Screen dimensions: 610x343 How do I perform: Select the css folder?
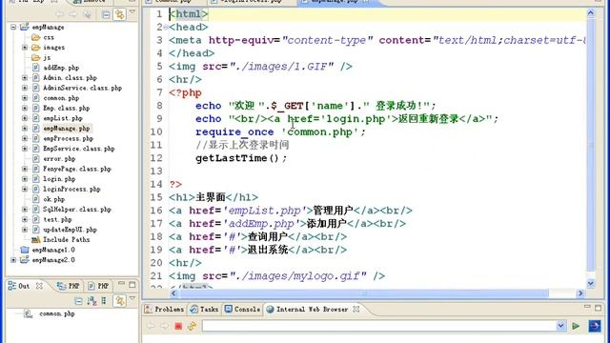click(49, 37)
